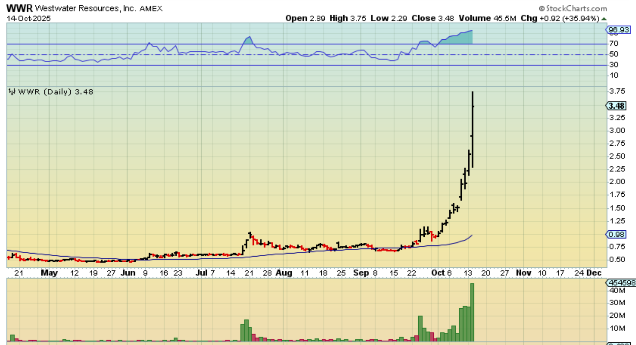The width and height of the screenshot is (636, 345).
Task: Click the 96.93 RSI value tag
Action: (x=619, y=30)
